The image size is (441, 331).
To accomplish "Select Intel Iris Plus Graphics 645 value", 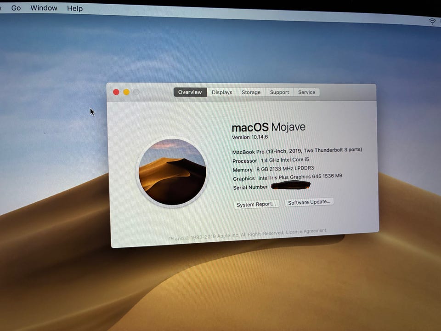I will click(300, 177).
